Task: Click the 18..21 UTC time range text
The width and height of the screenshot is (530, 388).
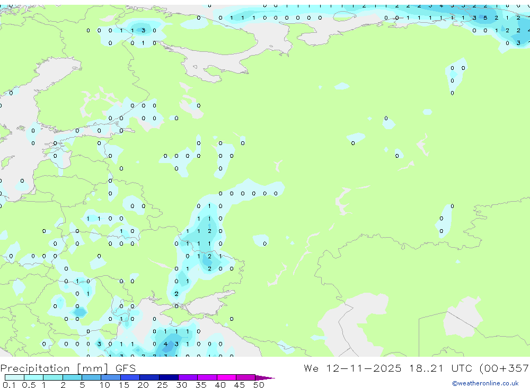Action: click(x=441, y=368)
